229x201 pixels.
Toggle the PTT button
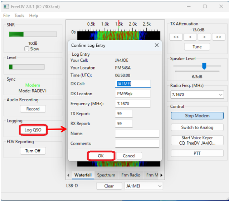(197, 153)
